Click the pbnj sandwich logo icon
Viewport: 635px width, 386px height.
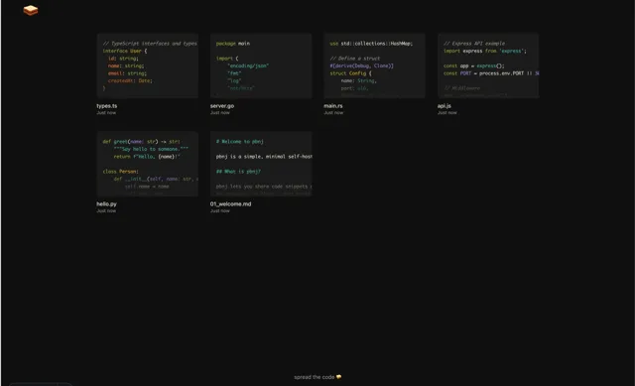click(31, 10)
